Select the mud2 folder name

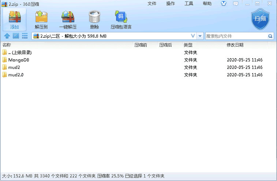point(14,67)
